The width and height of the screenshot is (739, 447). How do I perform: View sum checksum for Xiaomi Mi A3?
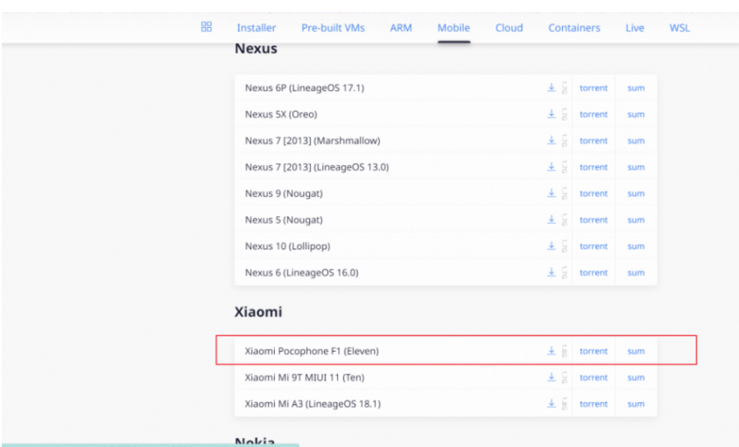[x=636, y=404]
